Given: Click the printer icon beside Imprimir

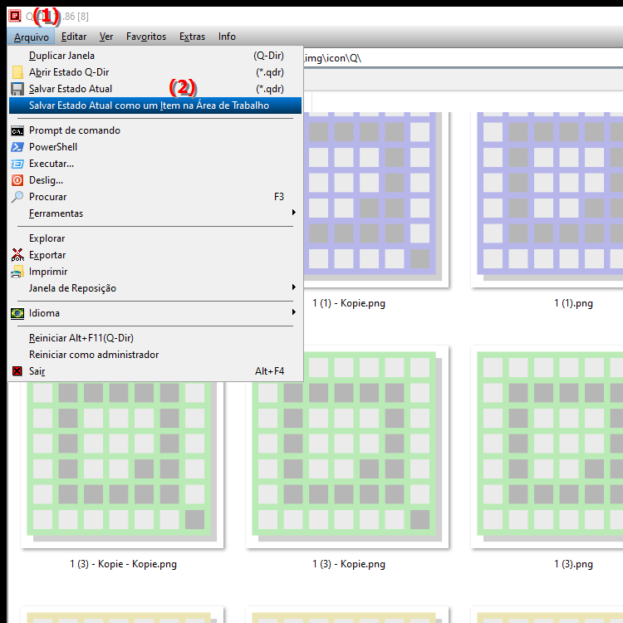Looking at the screenshot, I should pos(17,272).
